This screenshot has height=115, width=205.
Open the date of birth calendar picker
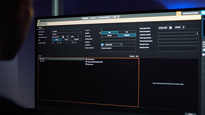coord(63,37)
